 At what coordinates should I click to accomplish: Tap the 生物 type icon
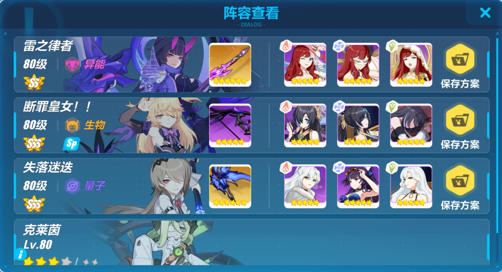(x=72, y=125)
